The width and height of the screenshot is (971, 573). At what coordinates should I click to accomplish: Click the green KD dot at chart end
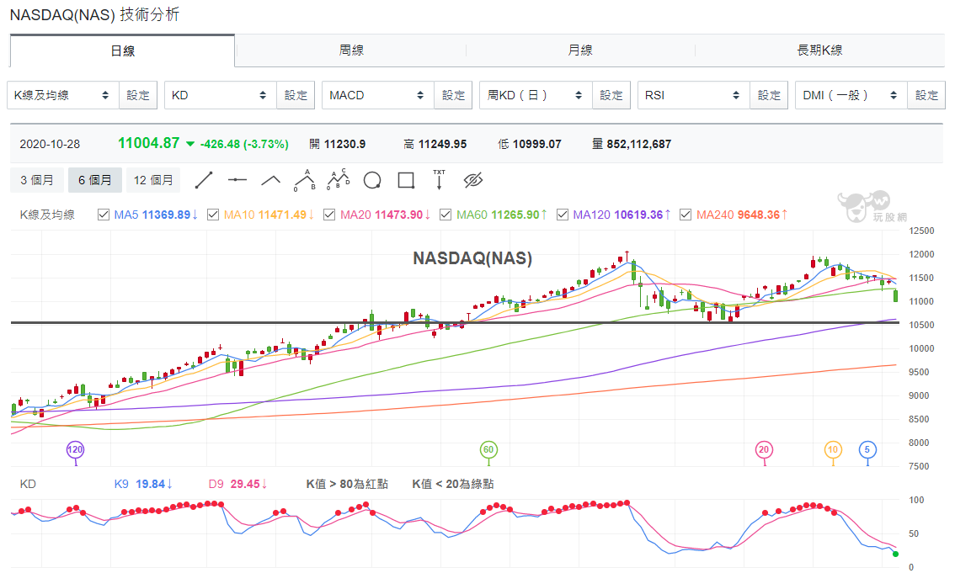(895, 554)
